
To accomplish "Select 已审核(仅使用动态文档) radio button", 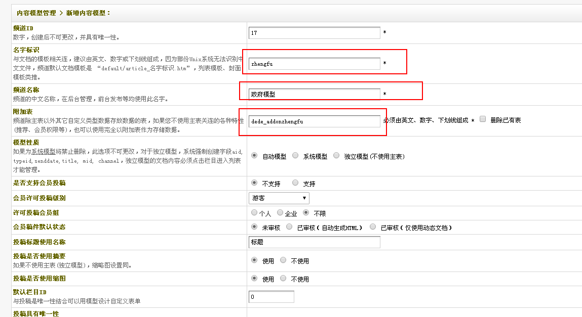I will 373,227.
